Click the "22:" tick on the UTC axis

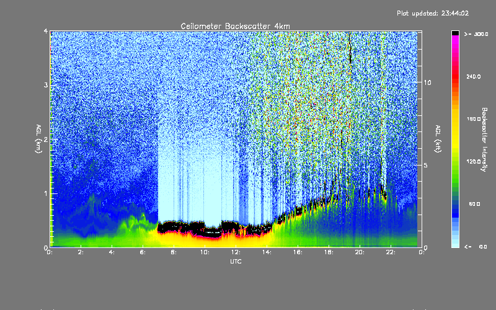[391, 252]
